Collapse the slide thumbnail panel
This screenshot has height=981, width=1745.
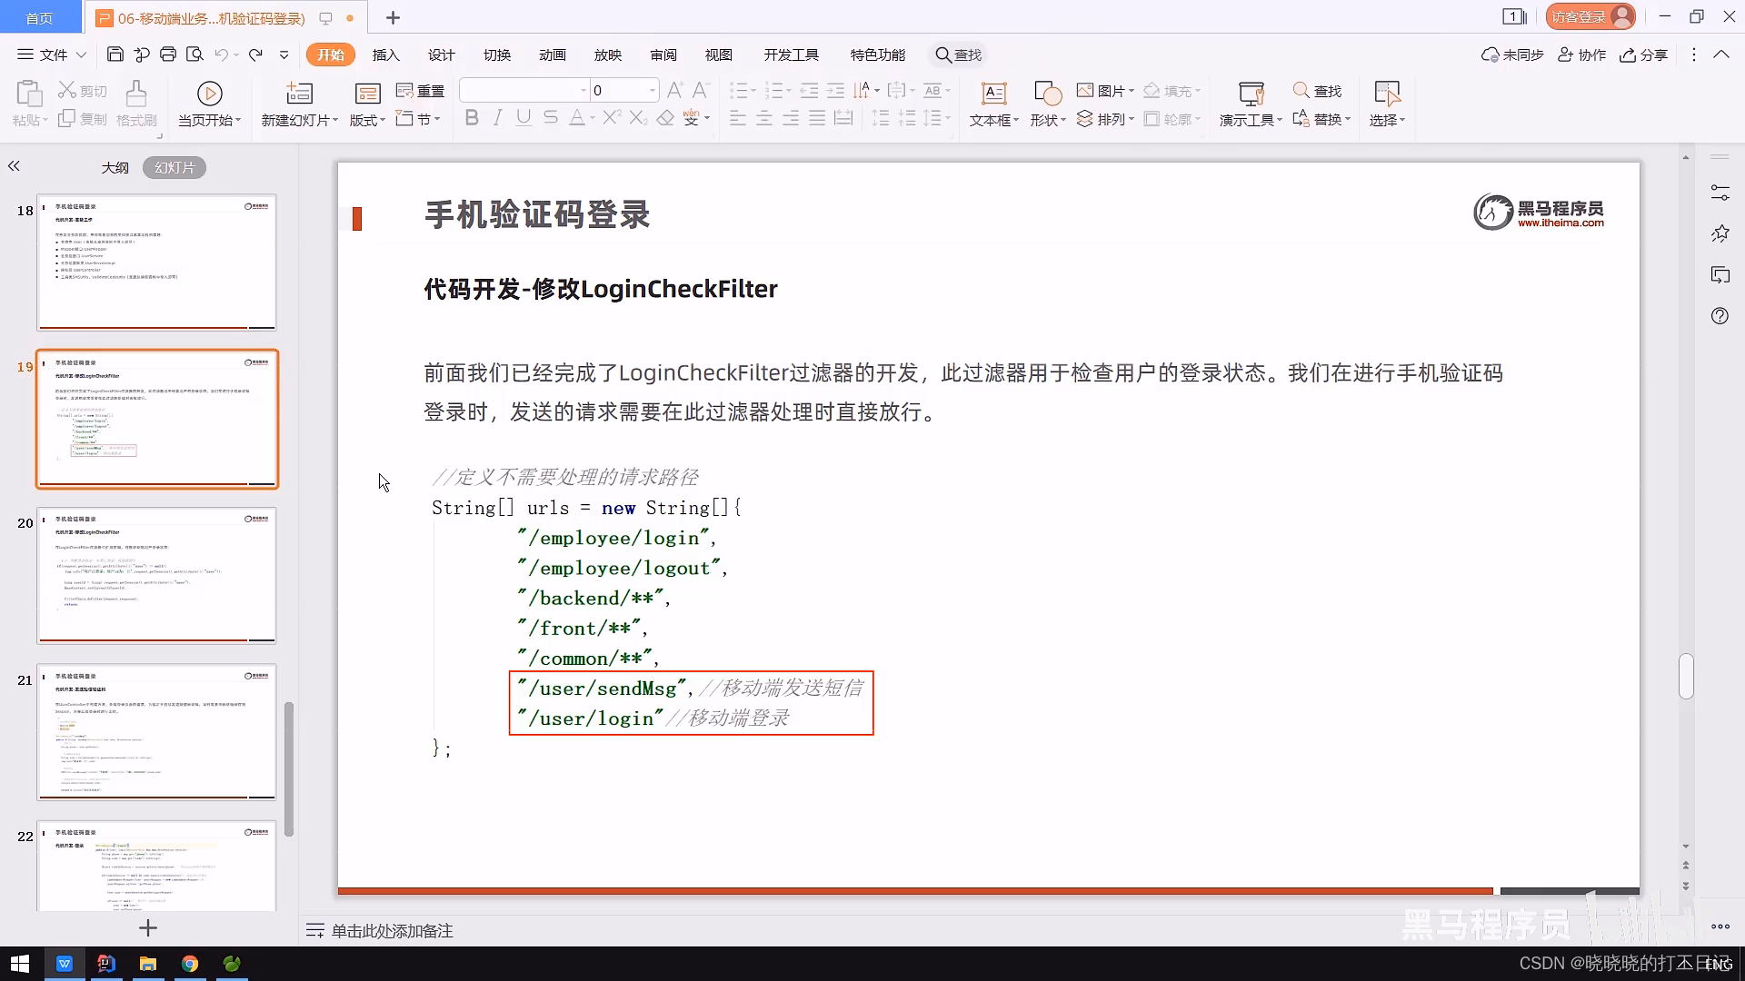14,166
